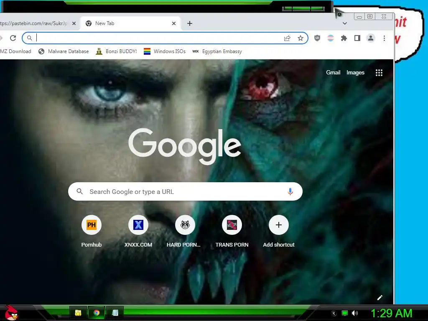Screen dimensions: 428x321
Task: Click the magnifier icon in Google search box
Action: click(x=79, y=191)
